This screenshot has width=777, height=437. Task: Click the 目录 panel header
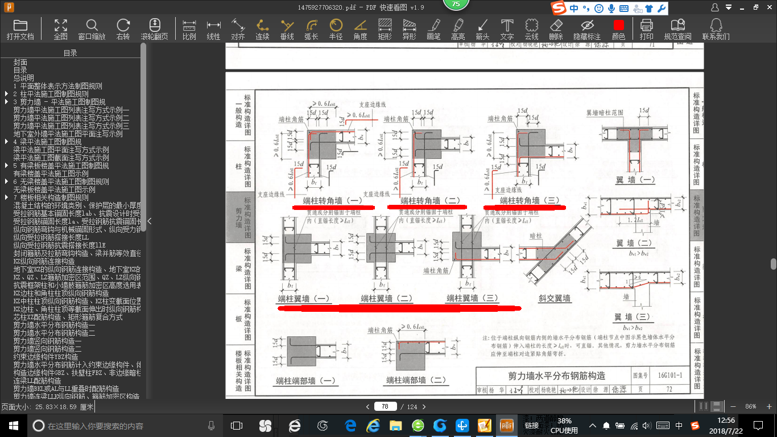click(71, 53)
